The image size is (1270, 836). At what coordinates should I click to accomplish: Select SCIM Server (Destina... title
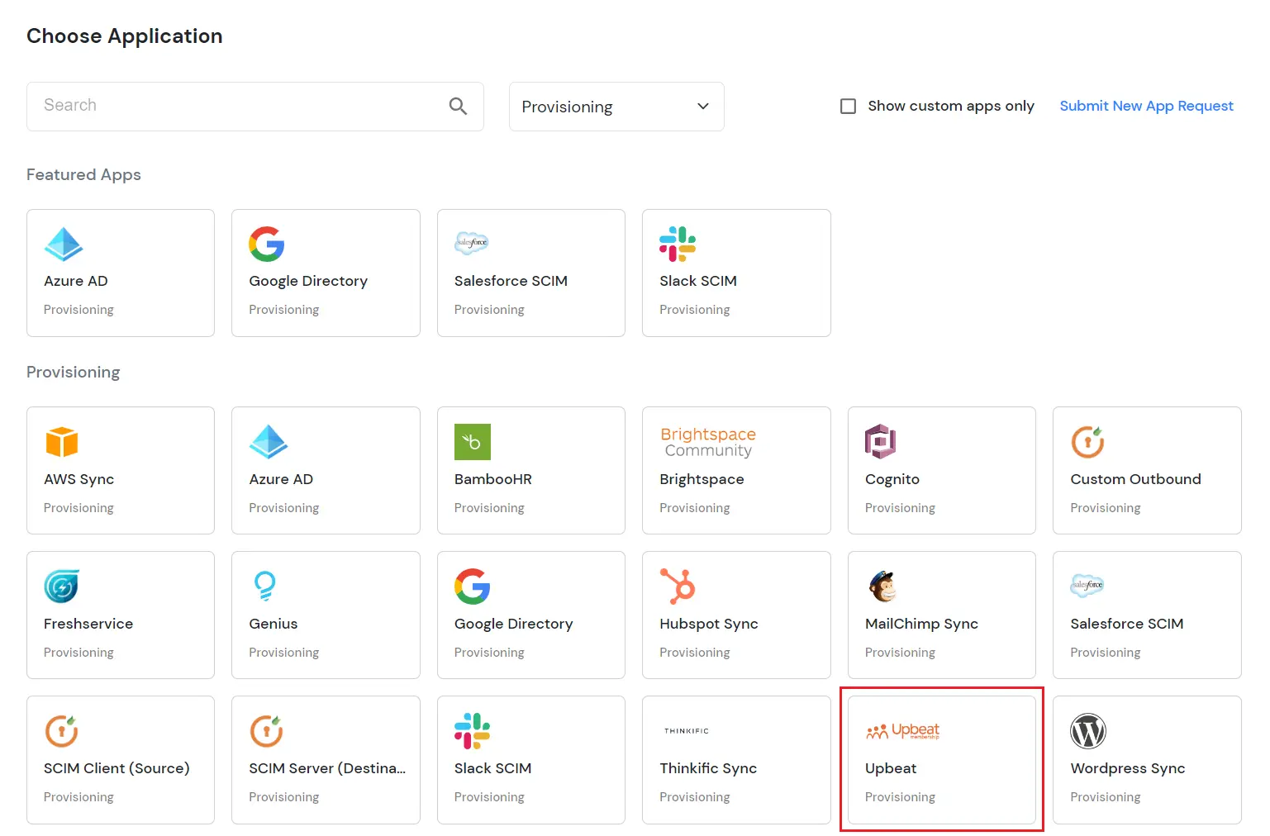coord(327,768)
